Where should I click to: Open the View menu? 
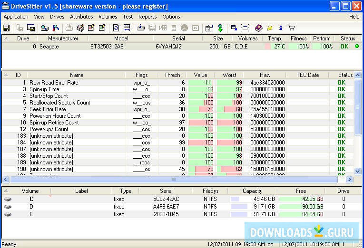click(39, 17)
